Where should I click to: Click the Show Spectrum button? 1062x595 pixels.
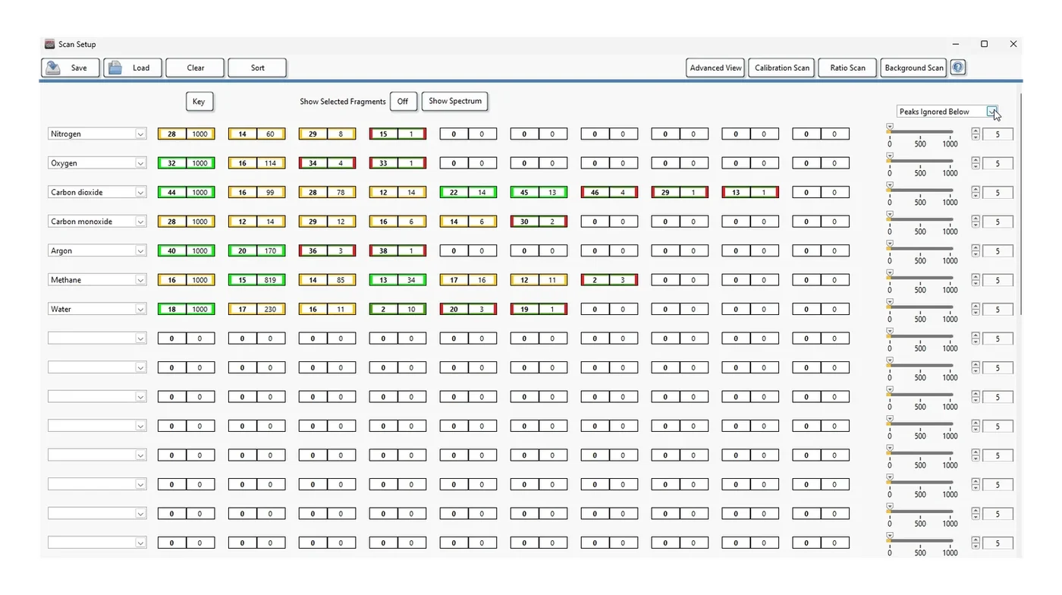[455, 101]
